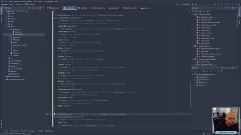Hide the Project panel minimize icon
The image size is (241, 135).
pos(43,8)
